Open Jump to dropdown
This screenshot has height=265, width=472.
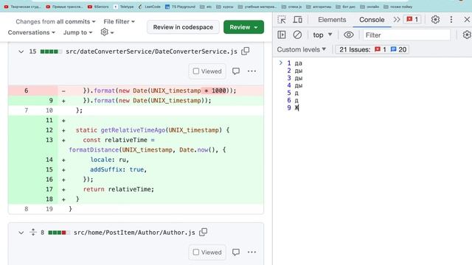tap(77, 32)
